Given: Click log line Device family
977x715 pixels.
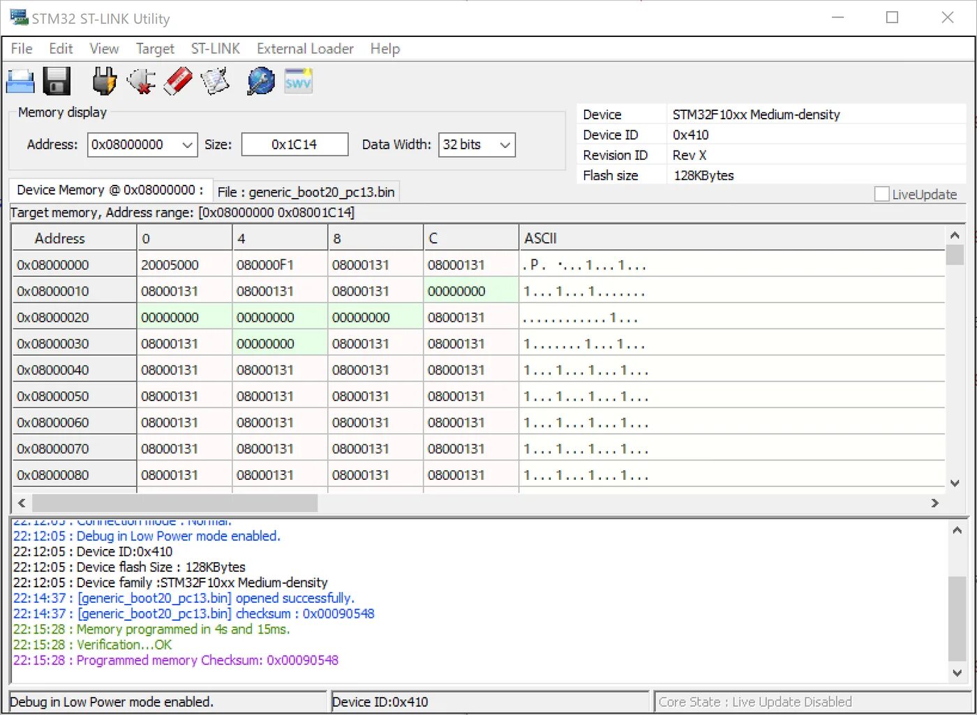Looking at the screenshot, I should pos(170,582).
